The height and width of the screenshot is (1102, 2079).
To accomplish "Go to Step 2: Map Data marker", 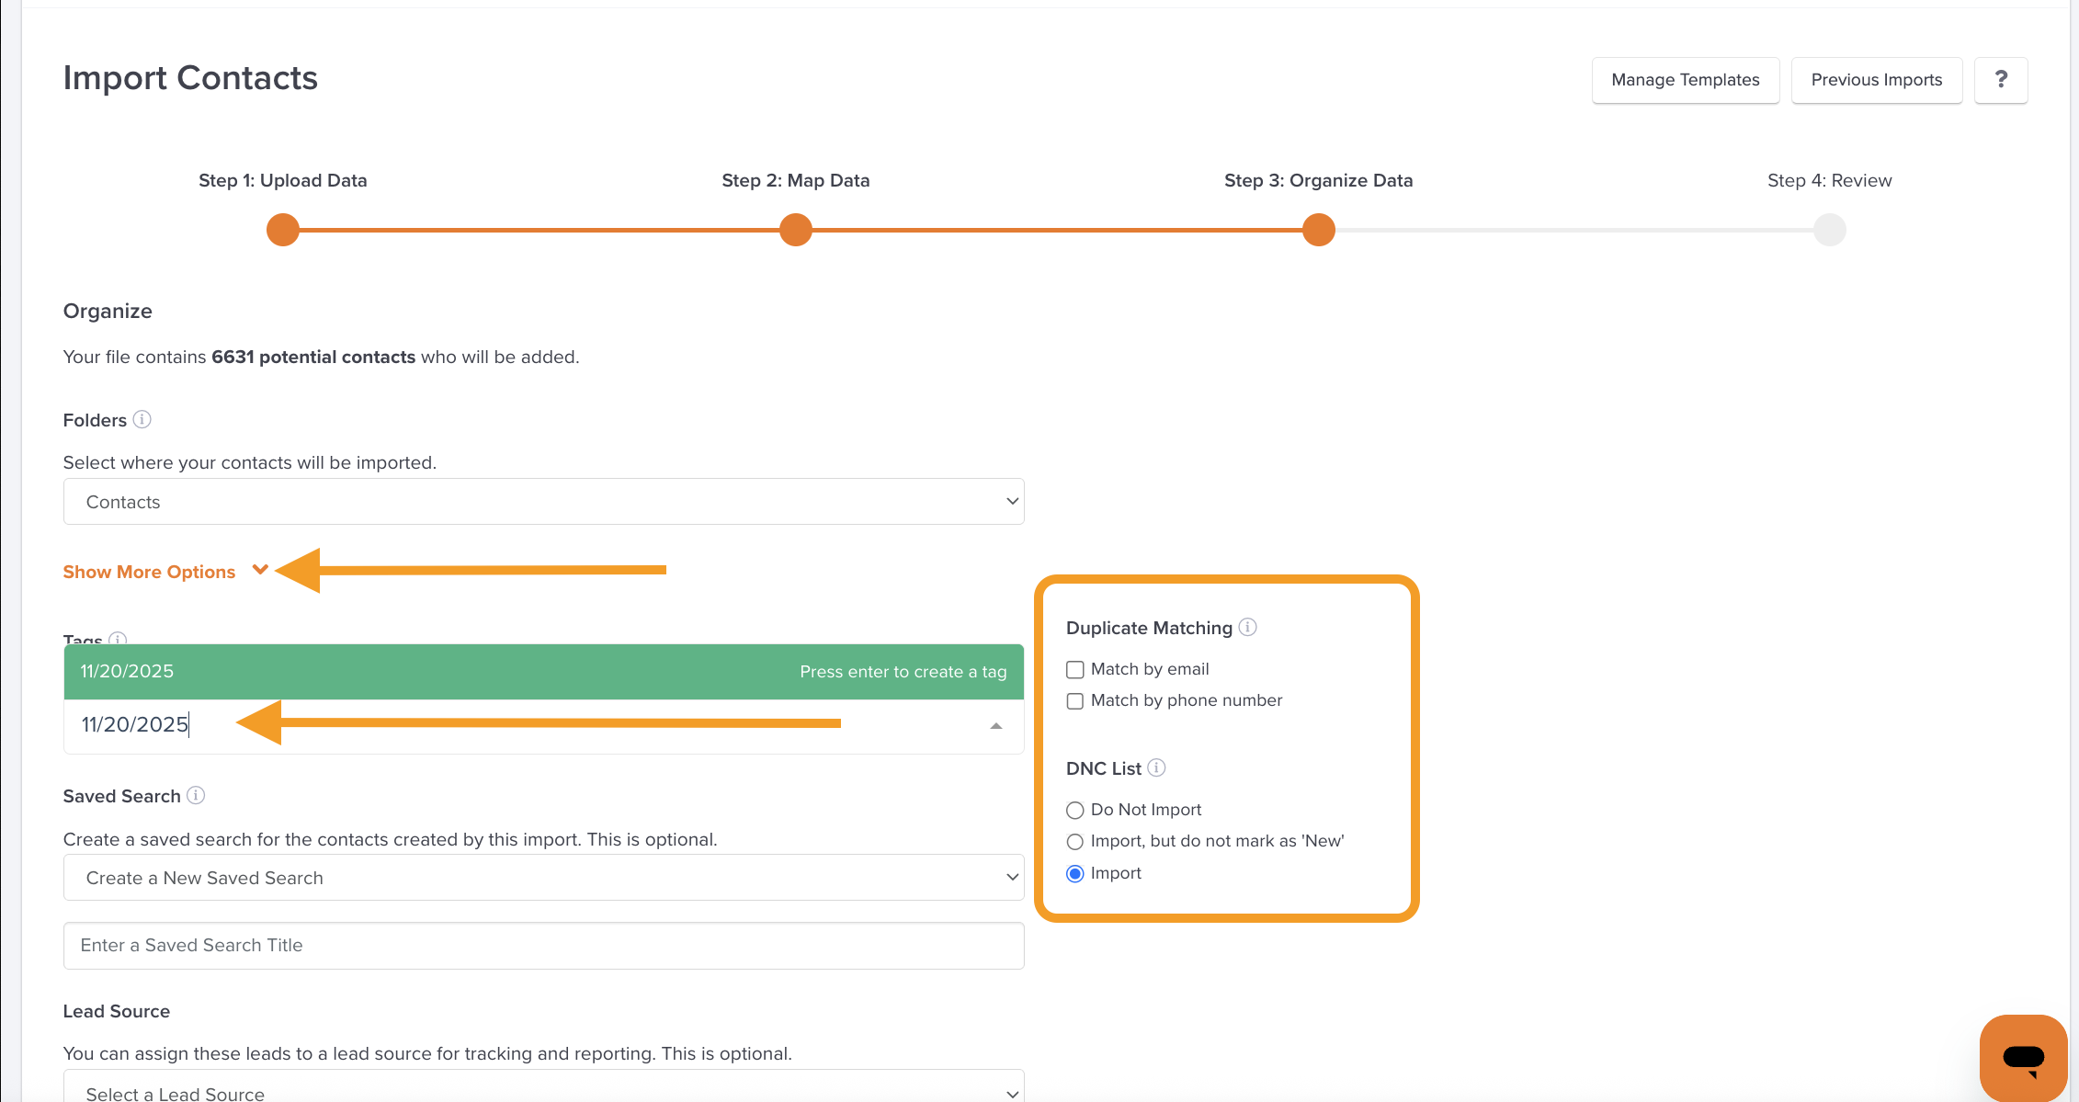I will point(796,230).
